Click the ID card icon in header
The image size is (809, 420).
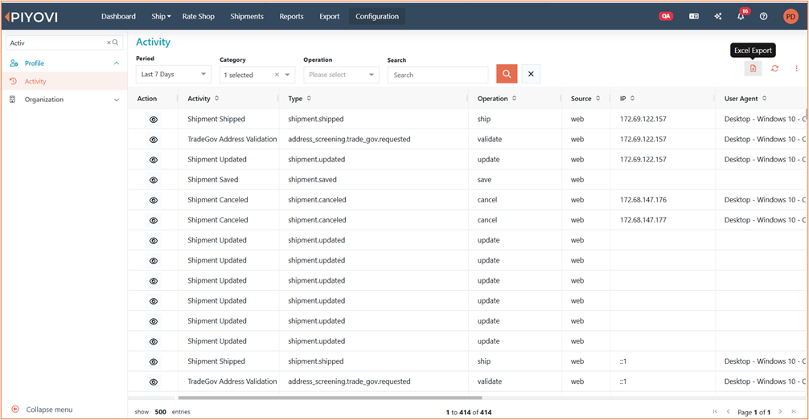pos(694,17)
